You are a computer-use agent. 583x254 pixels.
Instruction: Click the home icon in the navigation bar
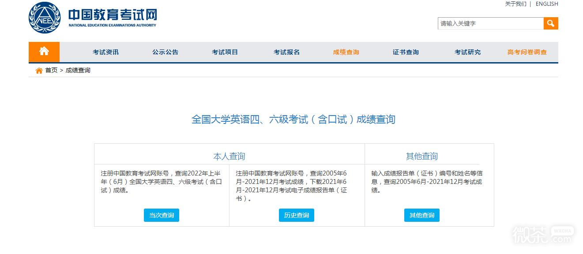pyautogui.click(x=44, y=52)
